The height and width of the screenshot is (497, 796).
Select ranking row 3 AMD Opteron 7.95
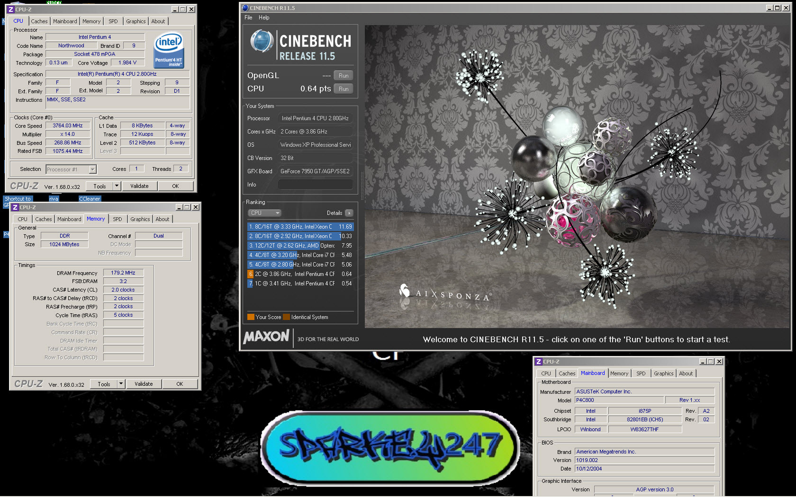tap(300, 246)
